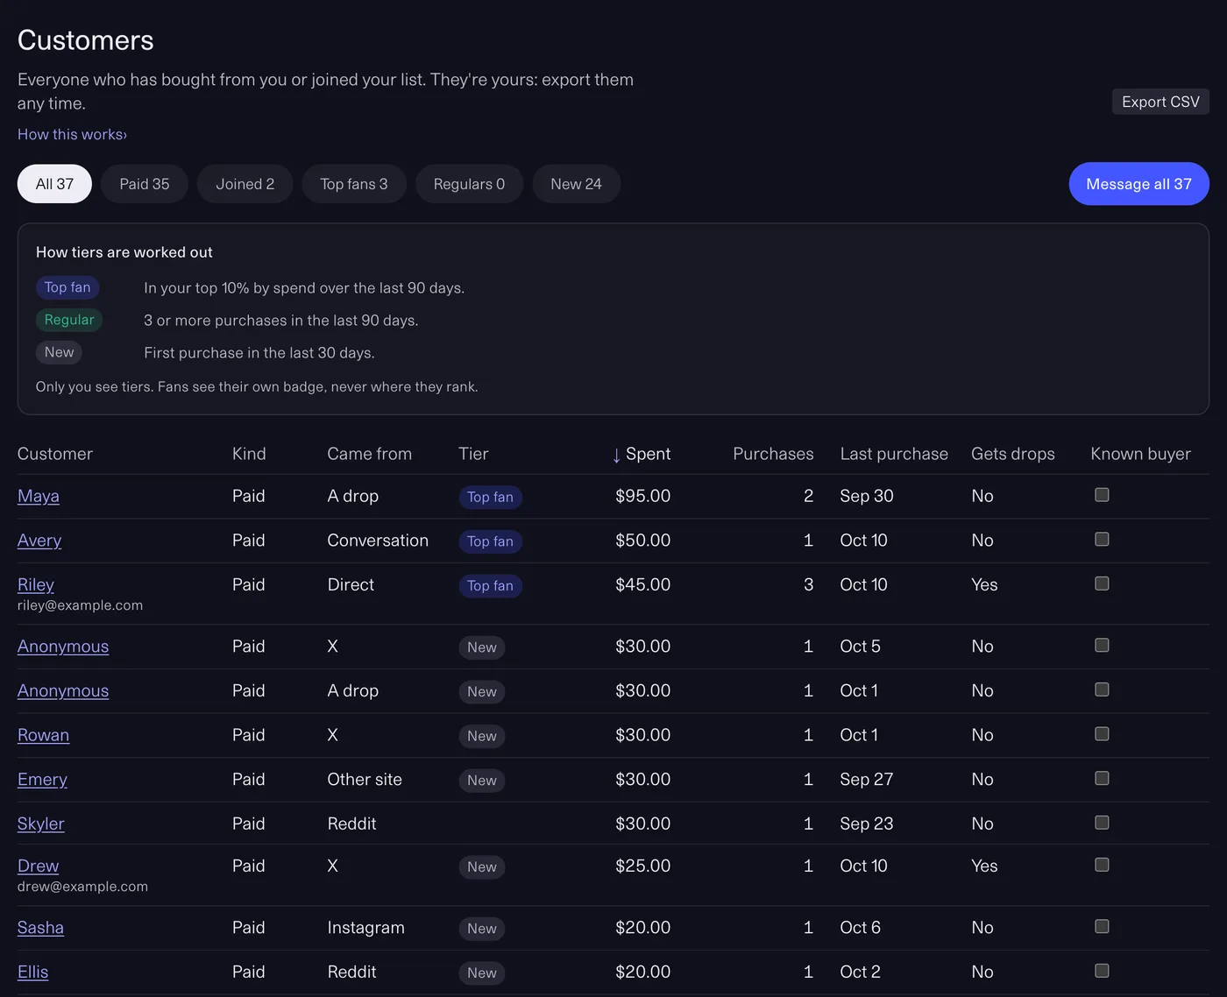Open Riley's customer profile
This screenshot has width=1227, height=997.
[x=36, y=584]
